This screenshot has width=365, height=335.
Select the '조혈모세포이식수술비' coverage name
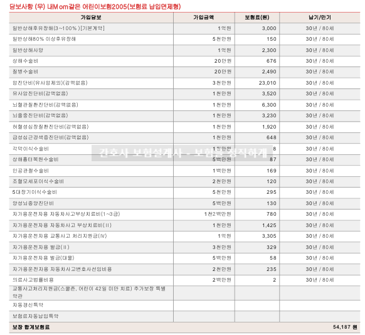[38, 181]
